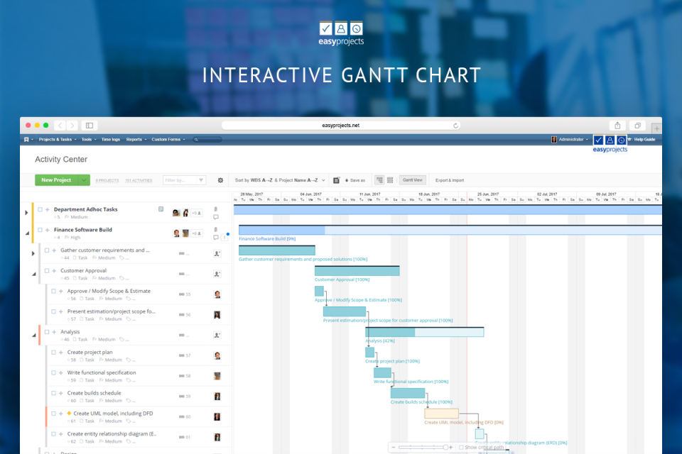This screenshot has height=454, width=682.
Task: Click 151 ACTIVITIES link
Action: click(139, 180)
